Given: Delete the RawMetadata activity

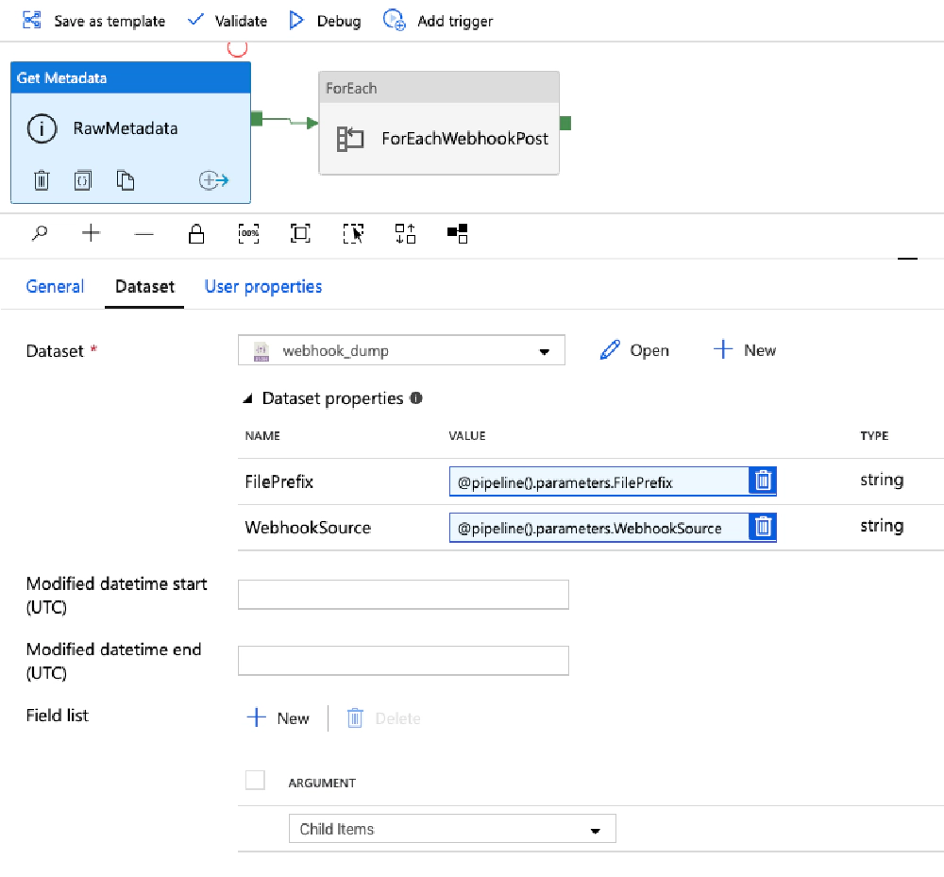Looking at the screenshot, I should 41,179.
